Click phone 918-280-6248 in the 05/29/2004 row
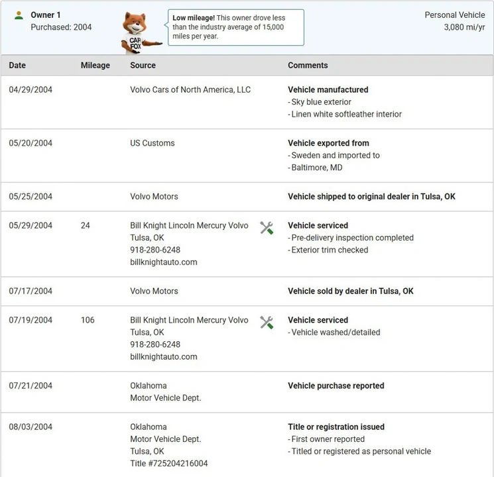 [155, 250]
